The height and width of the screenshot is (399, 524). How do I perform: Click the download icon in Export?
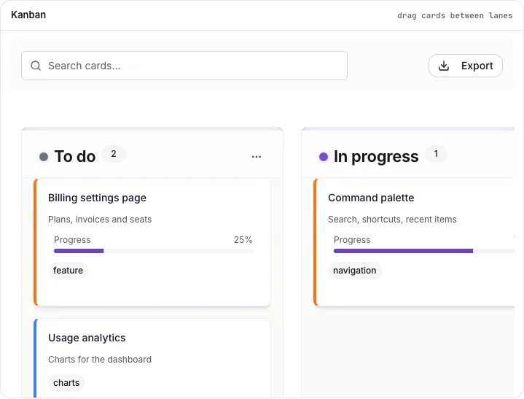coord(444,66)
